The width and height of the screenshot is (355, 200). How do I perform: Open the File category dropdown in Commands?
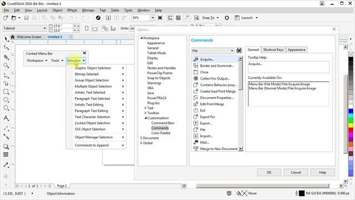coord(232,51)
